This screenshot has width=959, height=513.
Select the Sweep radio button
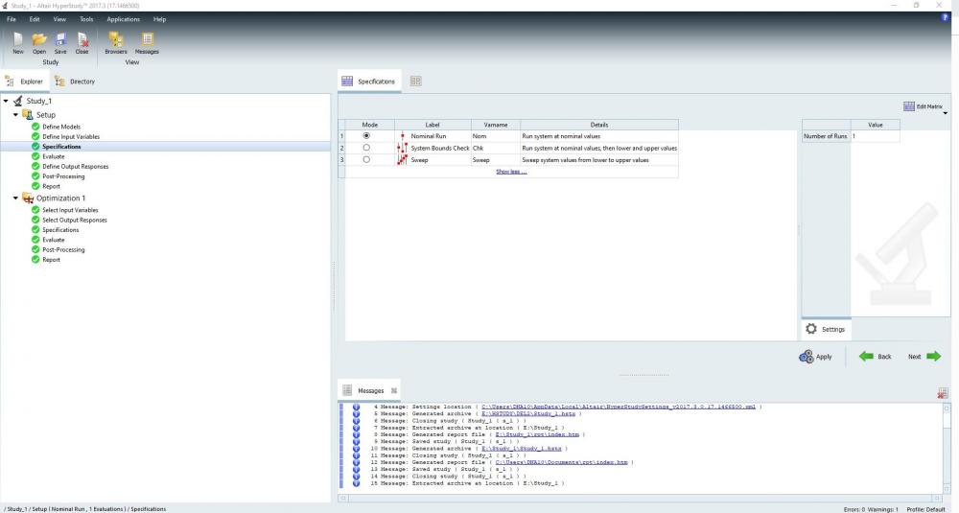tap(366, 159)
